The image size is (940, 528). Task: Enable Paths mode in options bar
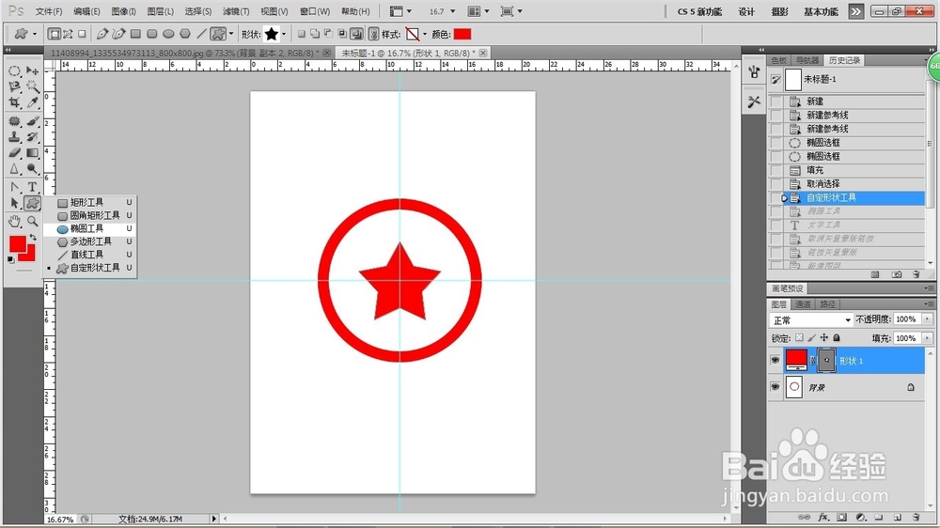68,34
